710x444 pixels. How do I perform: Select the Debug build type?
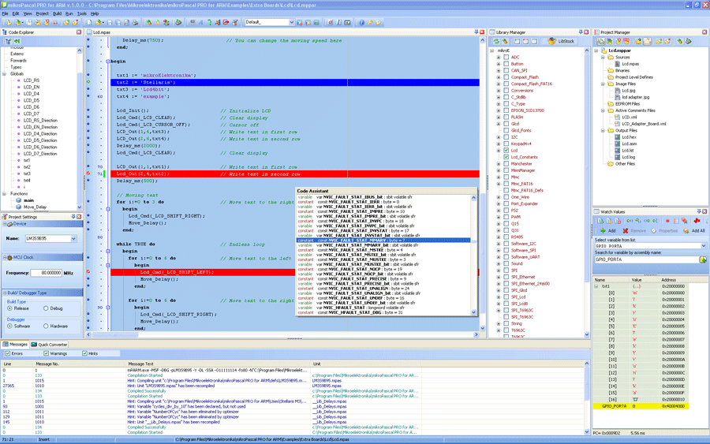46,308
